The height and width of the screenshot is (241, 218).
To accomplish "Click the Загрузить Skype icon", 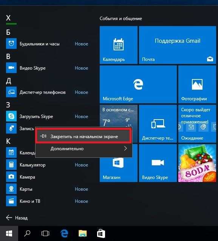I will [x=11, y=116].
